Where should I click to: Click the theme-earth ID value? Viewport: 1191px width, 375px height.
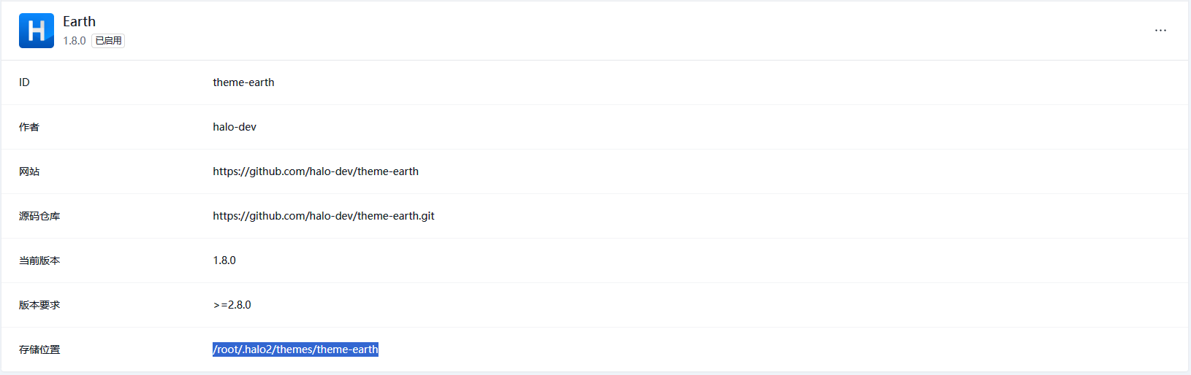coord(243,82)
